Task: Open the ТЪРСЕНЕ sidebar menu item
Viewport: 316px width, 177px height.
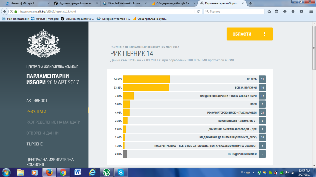Action: click(x=35, y=144)
